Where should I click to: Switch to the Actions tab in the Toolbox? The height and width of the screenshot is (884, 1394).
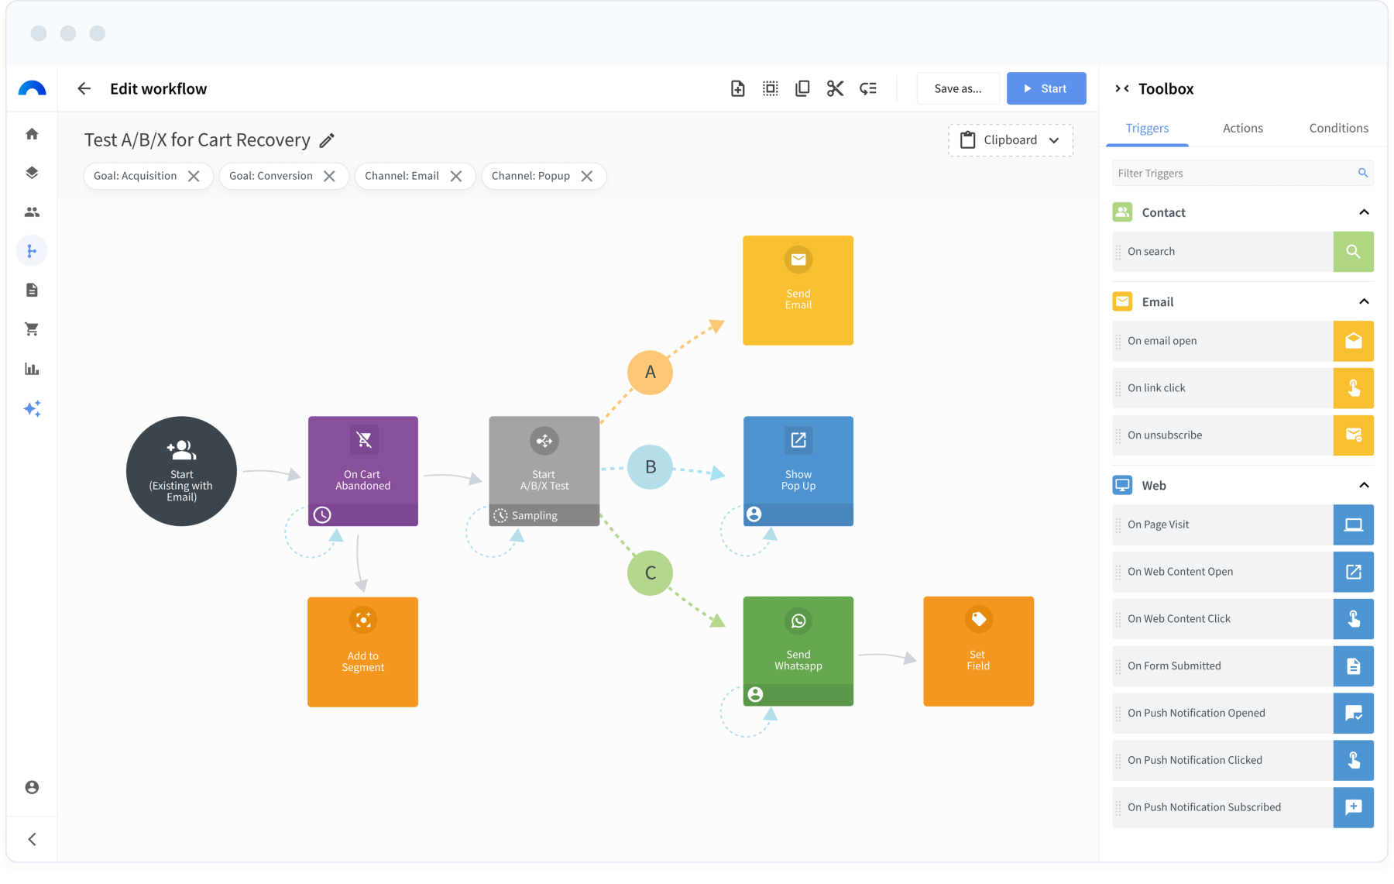(x=1242, y=128)
